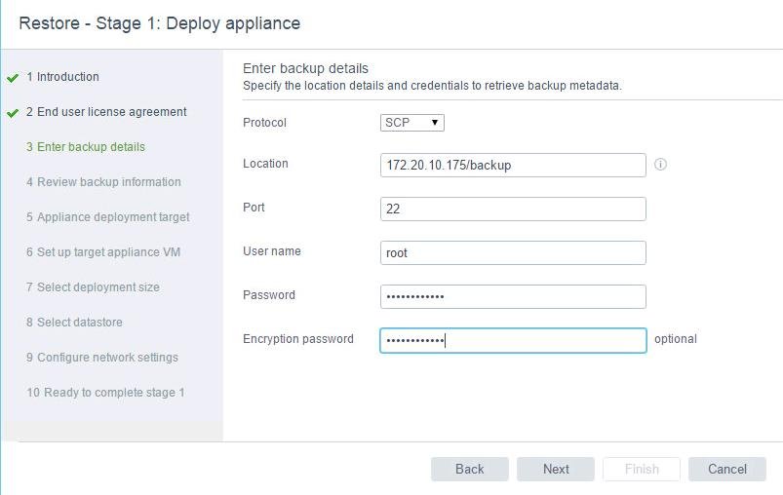This screenshot has width=783, height=495.
Task: Select step 2 End user license agreement
Action: (x=106, y=112)
